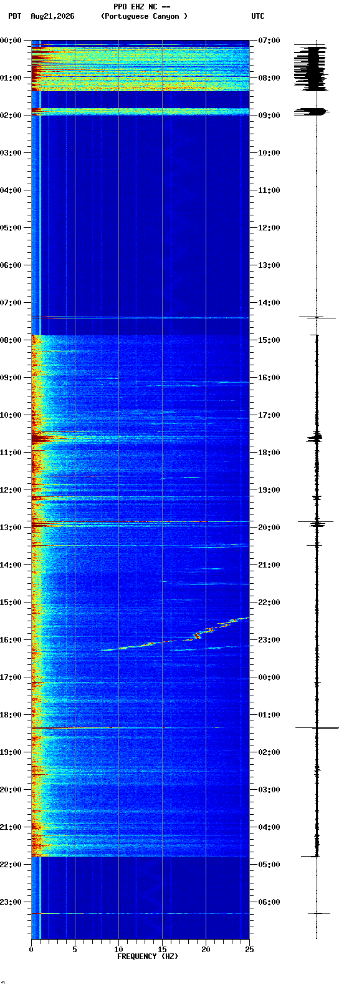The image size is (344, 989).
Task: Select "13:00" on the left PDT axis
Action: point(11,527)
